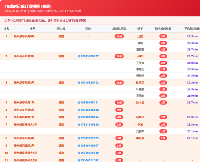Viewport: 200px width, 162px height.
Task: Select the 骑手 column header
Action: click(140, 29)
